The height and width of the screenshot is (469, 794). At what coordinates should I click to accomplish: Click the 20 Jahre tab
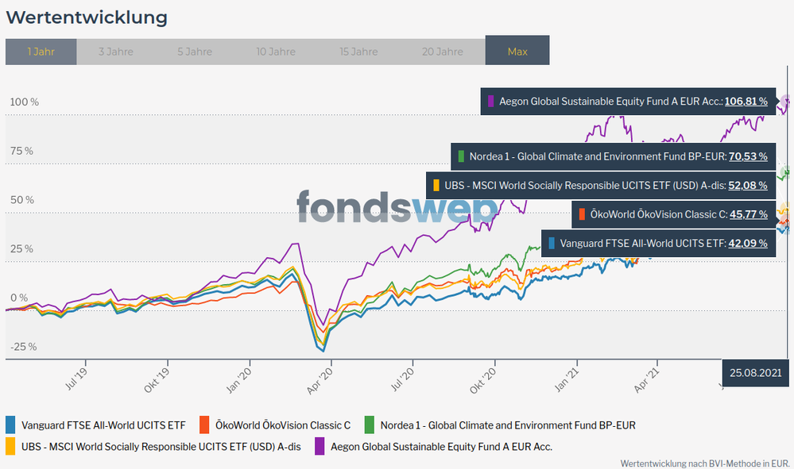pyautogui.click(x=443, y=52)
